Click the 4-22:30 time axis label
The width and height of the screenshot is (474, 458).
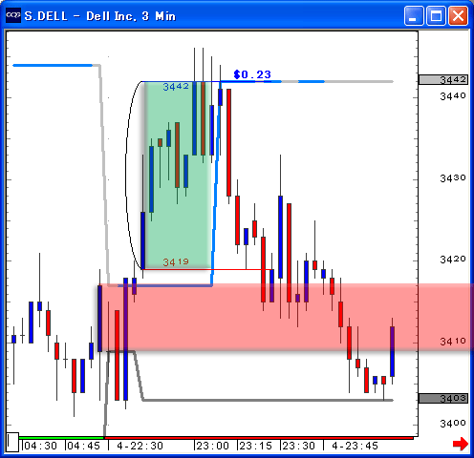140,446
